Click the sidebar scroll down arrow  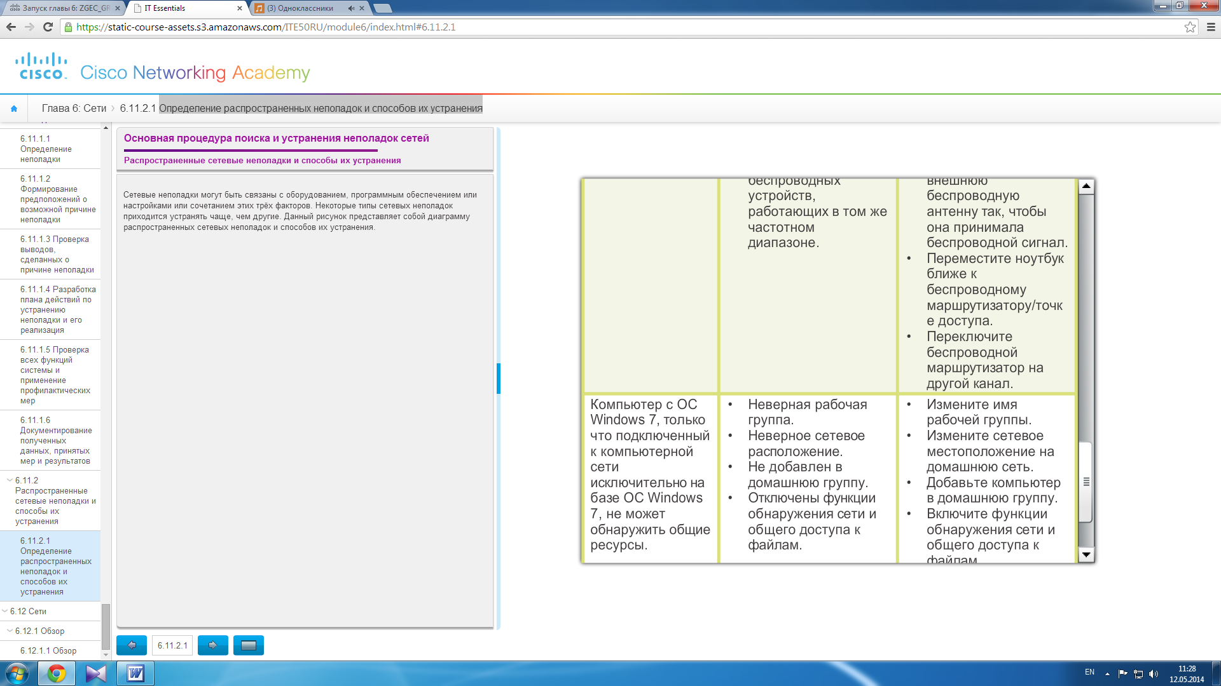tap(106, 655)
